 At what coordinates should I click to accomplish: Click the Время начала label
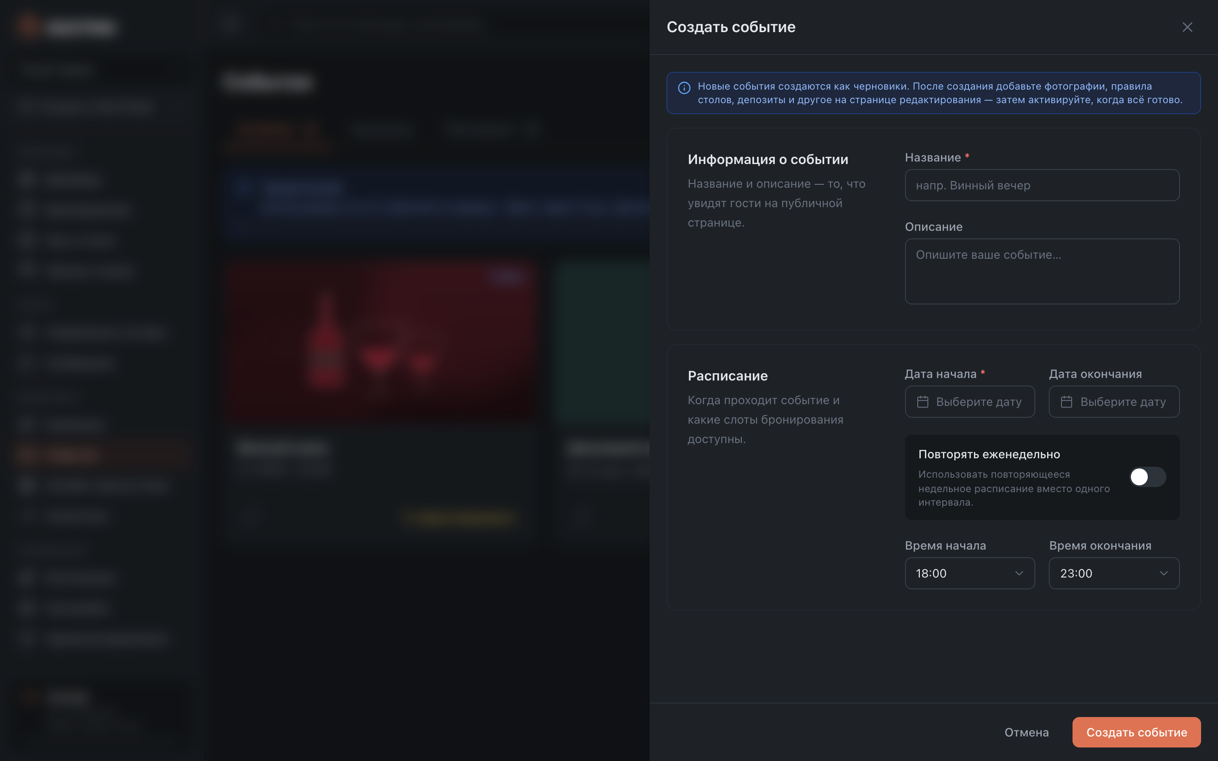coord(945,545)
